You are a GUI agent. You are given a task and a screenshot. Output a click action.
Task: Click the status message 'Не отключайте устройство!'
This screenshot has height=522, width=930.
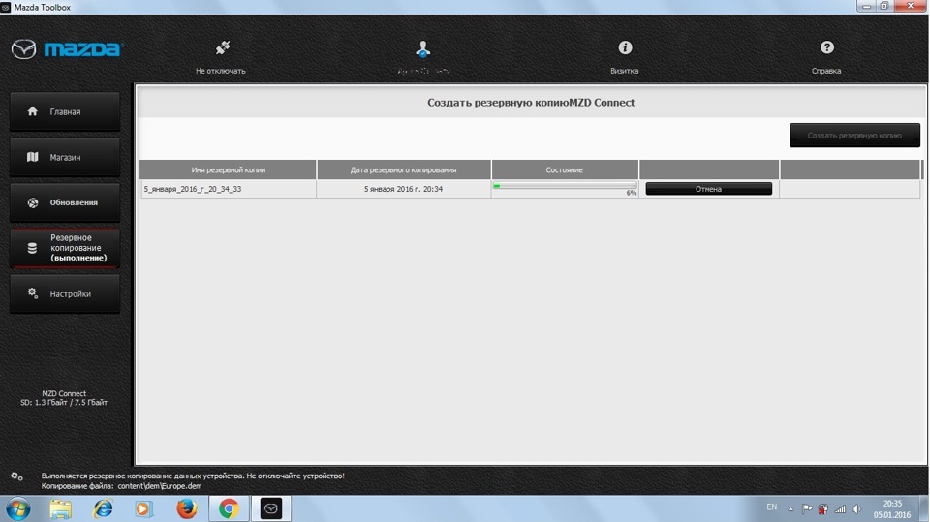coord(295,476)
